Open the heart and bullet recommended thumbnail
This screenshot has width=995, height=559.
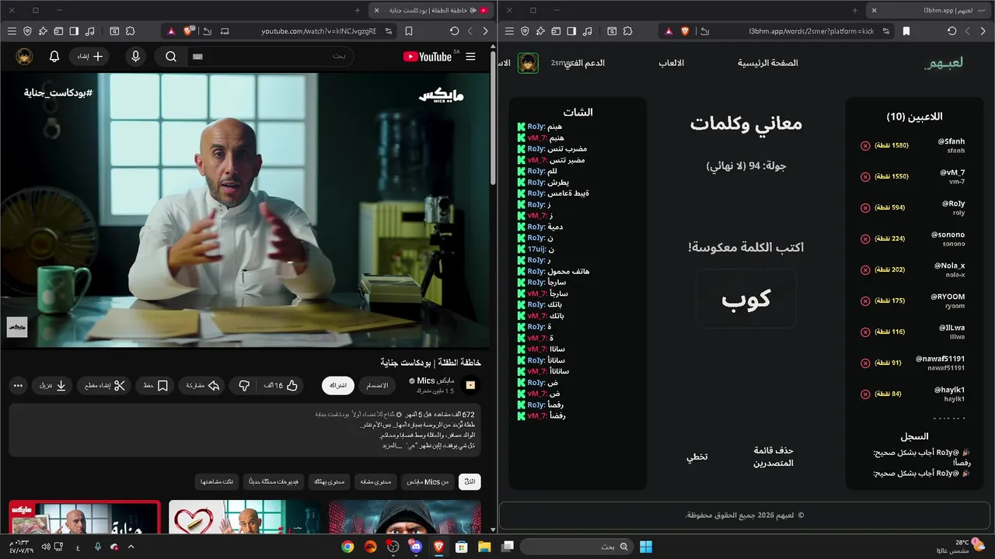click(x=245, y=517)
